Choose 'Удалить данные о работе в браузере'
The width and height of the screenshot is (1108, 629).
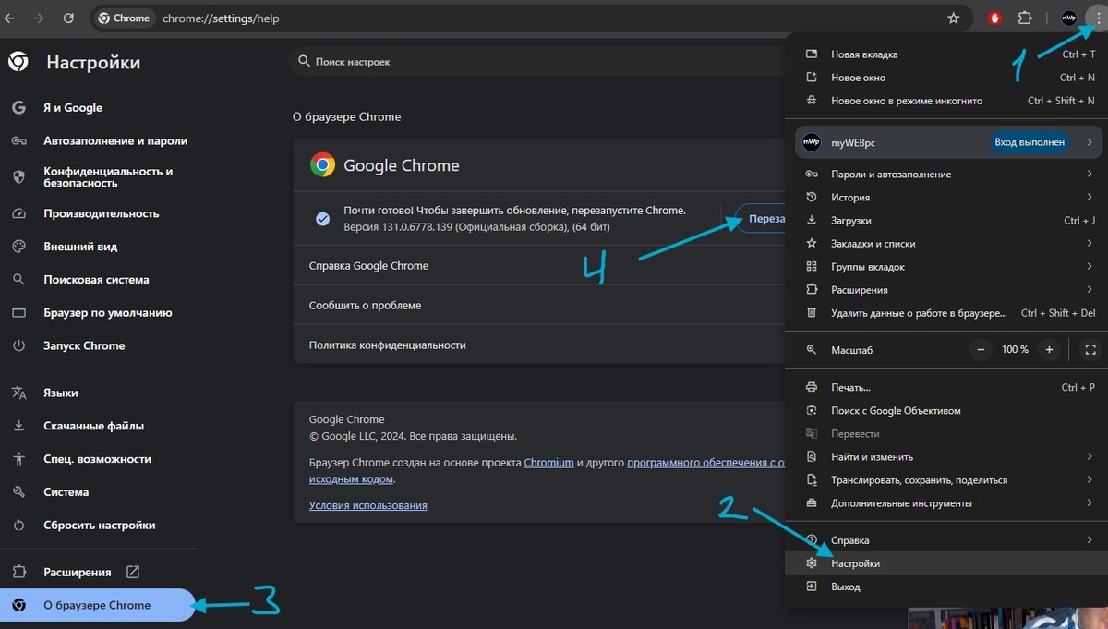(x=945, y=313)
